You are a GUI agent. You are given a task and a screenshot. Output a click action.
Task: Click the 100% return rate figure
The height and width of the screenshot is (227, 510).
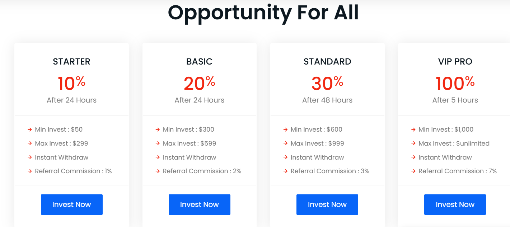pyautogui.click(x=455, y=83)
